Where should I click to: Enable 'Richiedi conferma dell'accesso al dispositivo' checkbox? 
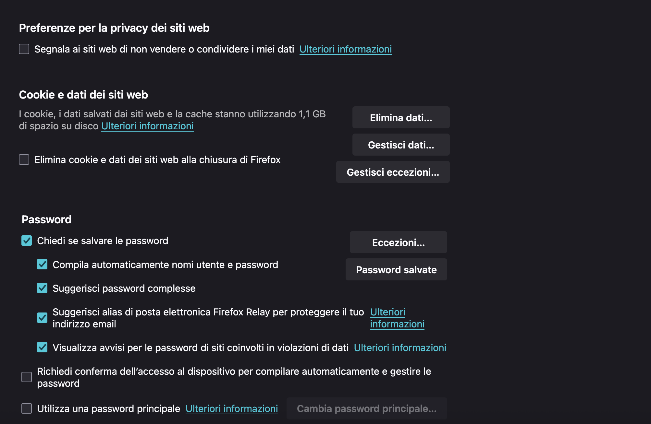click(27, 377)
